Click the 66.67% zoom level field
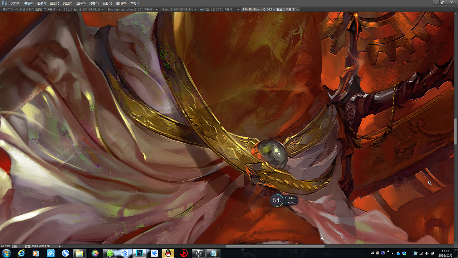This screenshot has height=258, width=458. pos(6,246)
